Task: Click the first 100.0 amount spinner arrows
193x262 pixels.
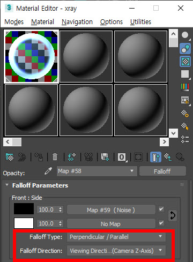Action: pos(61,209)
